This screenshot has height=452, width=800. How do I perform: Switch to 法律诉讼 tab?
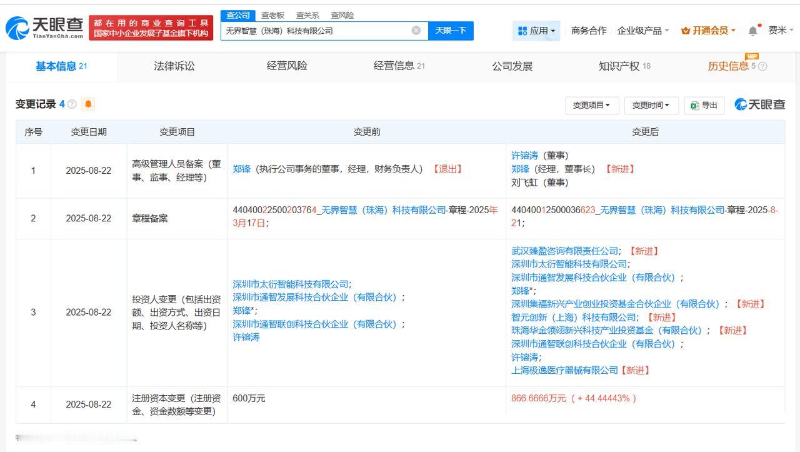tap(174, 66)
